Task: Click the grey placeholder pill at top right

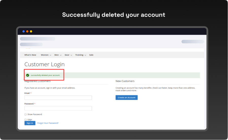Action: point(193,42)
